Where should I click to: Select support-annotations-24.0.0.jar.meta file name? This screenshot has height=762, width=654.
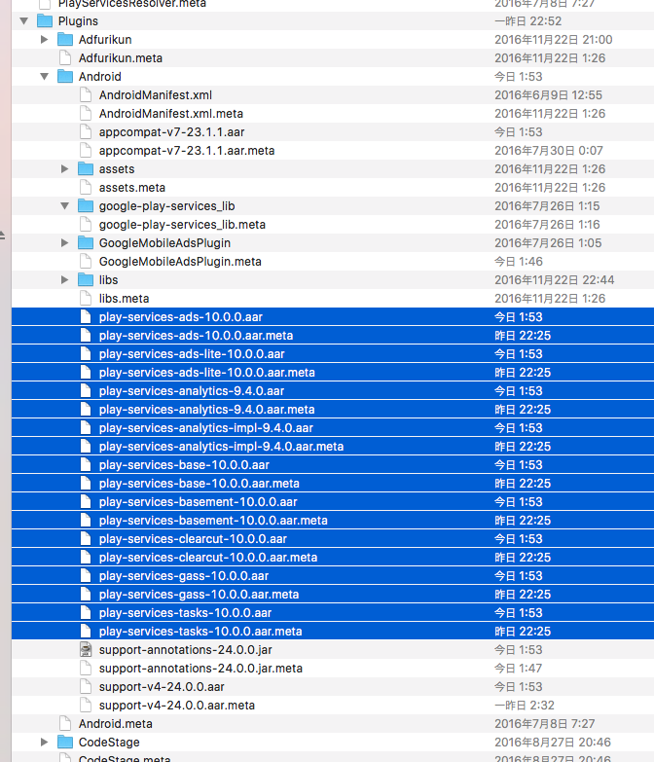(x=200, y=669)
